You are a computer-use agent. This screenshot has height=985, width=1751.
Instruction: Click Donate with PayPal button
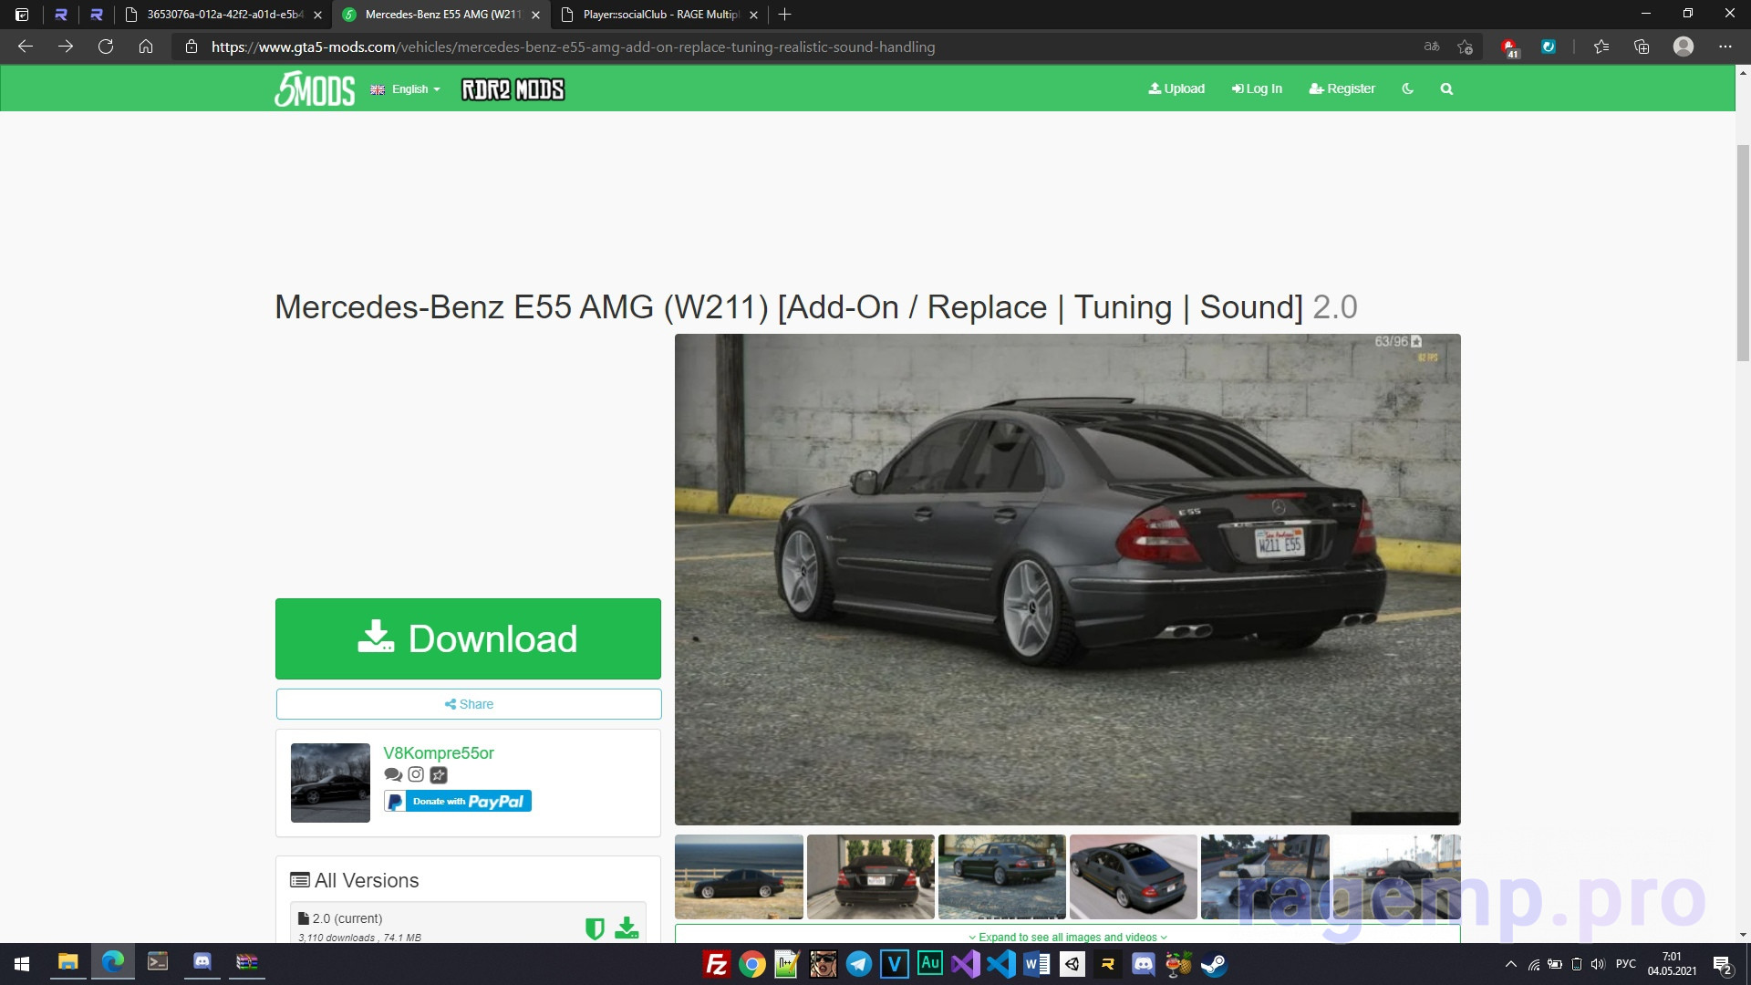[x=458, y=801]
